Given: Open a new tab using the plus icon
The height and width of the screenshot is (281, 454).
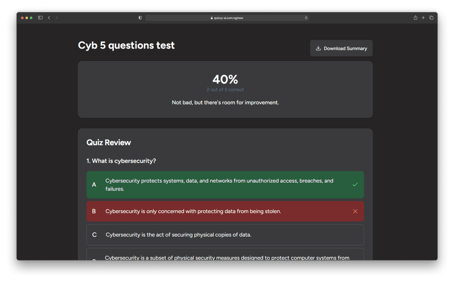Looking at the screenshot, I should (x=423, y=17).
